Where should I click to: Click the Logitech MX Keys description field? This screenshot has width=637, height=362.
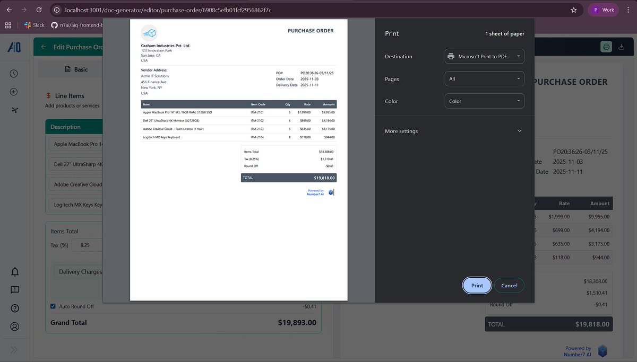tap(76, 205)
